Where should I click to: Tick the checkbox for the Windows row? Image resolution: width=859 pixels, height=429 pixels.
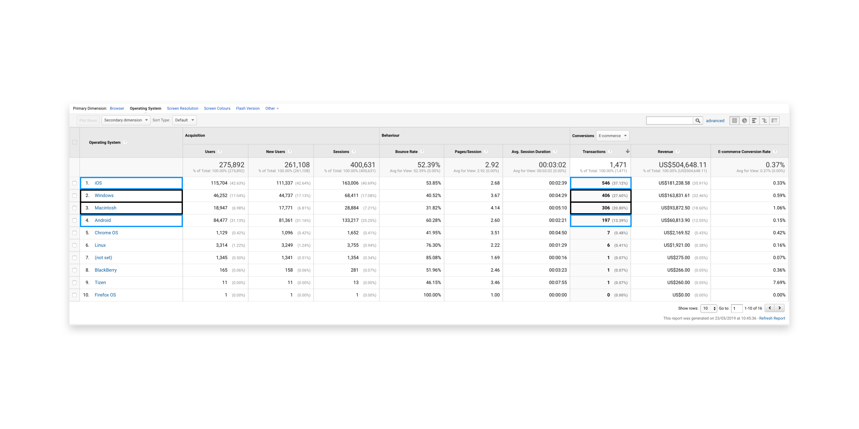75,196
